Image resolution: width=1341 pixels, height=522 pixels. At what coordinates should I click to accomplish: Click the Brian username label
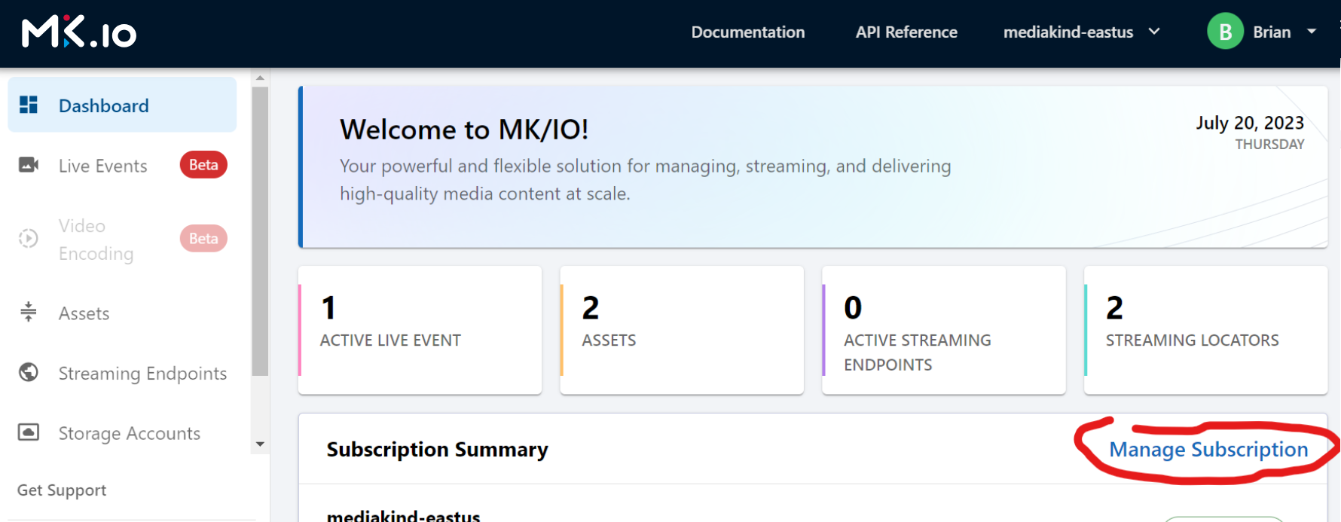coord(1272,32)
